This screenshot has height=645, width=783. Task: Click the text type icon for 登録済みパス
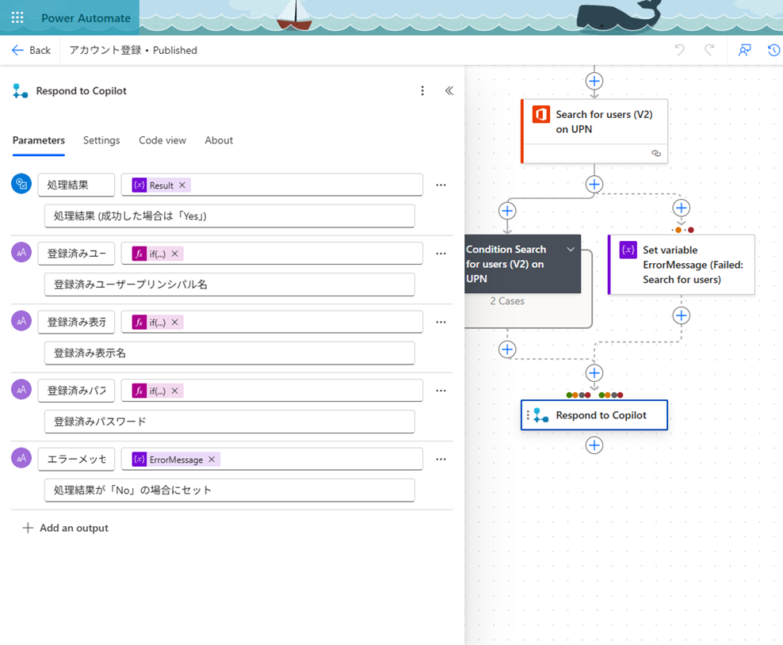pos(21,389)
